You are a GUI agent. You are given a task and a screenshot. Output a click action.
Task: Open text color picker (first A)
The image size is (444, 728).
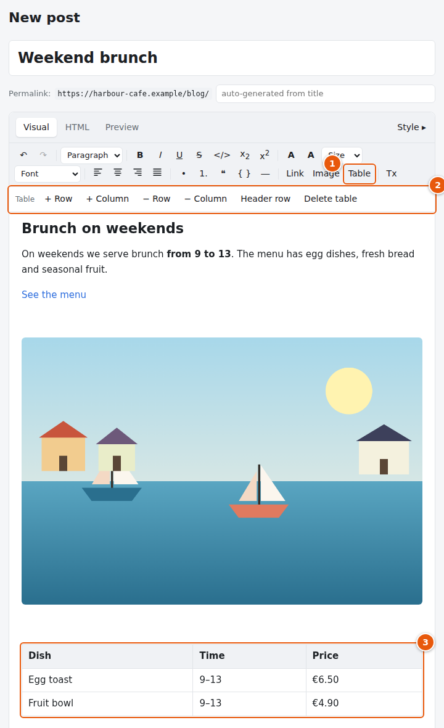click(291, 155)
